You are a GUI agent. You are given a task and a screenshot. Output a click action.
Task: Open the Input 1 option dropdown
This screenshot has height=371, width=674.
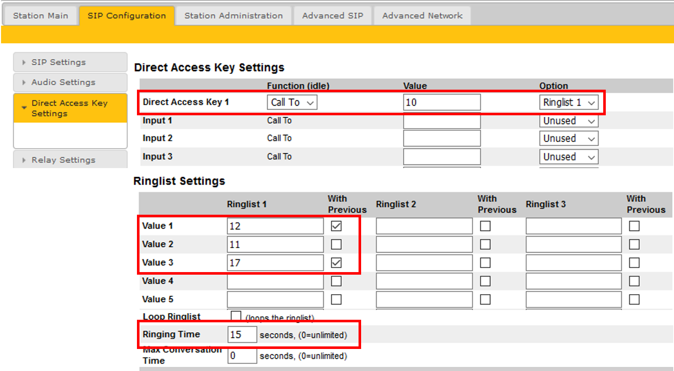tap(569, 121)
